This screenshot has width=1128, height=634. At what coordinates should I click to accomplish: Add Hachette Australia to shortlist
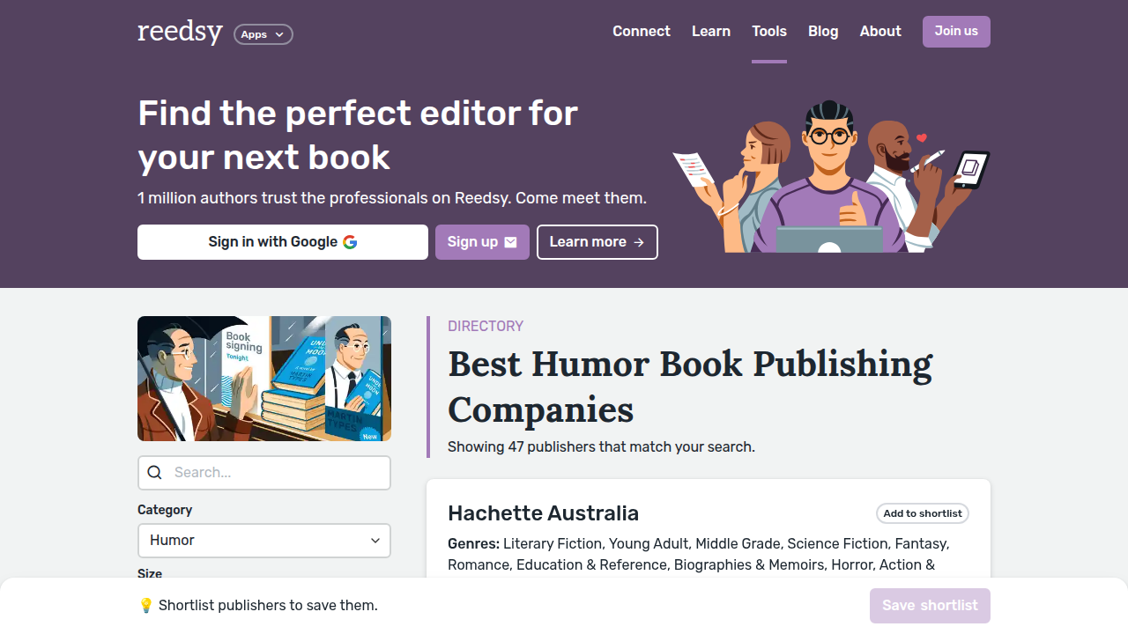923,513
